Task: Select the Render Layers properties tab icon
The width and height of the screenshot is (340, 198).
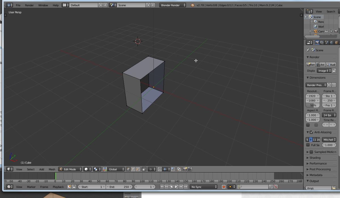Action: pyautogui.click(x=322, y=42)
